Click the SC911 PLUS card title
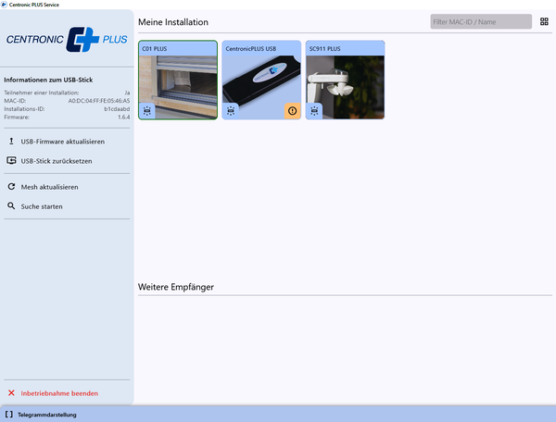 click(x=325, y=48)
